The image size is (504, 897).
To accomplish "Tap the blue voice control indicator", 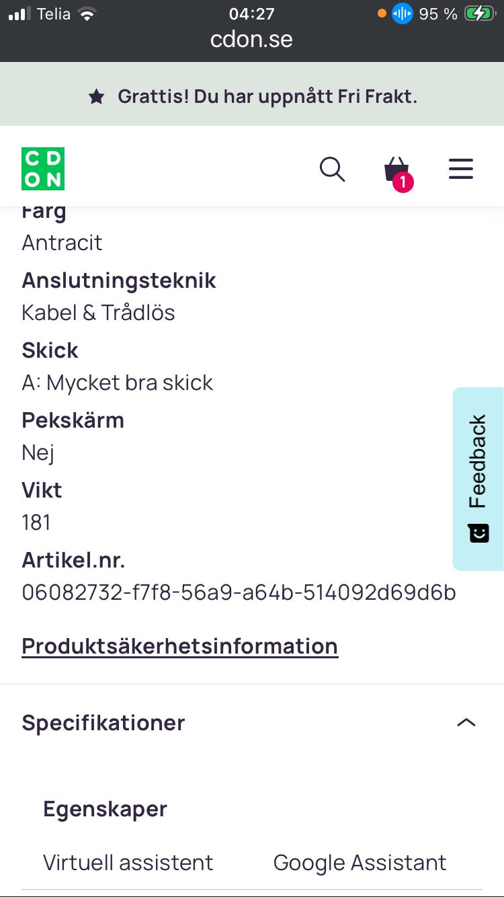I will click(402, 13).
